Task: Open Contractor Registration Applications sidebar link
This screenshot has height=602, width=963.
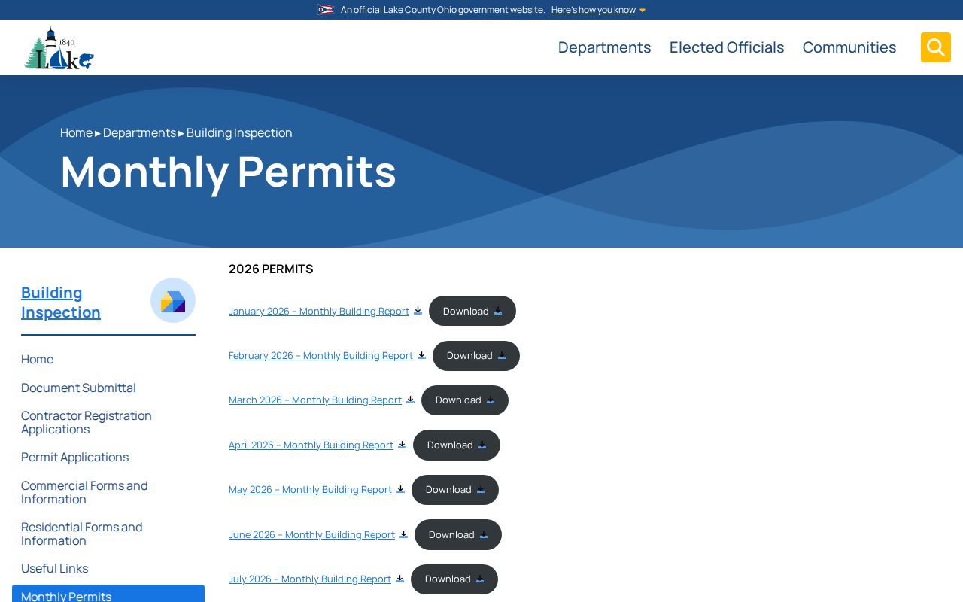Action: [87, 422]
